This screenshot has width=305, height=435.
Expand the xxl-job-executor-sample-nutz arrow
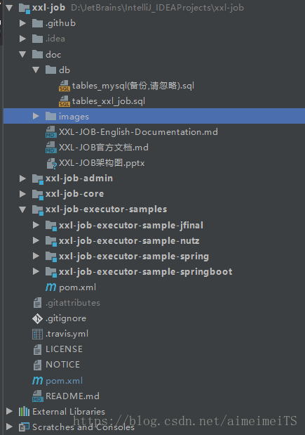36,240
